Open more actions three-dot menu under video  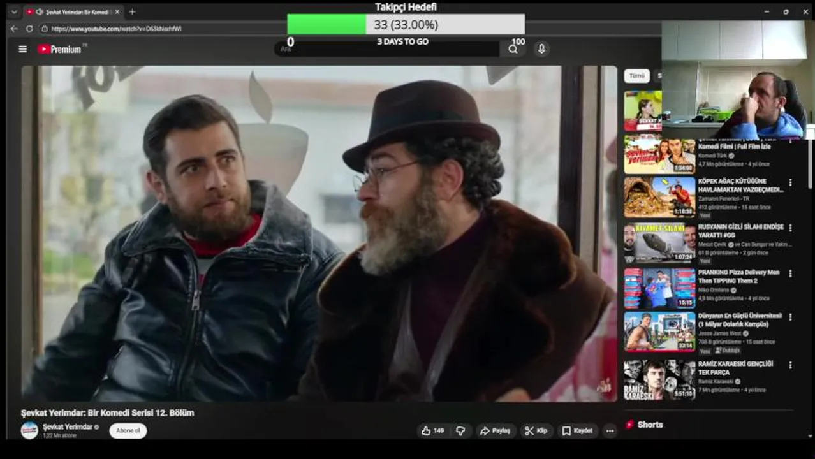[x=610, y=431]
